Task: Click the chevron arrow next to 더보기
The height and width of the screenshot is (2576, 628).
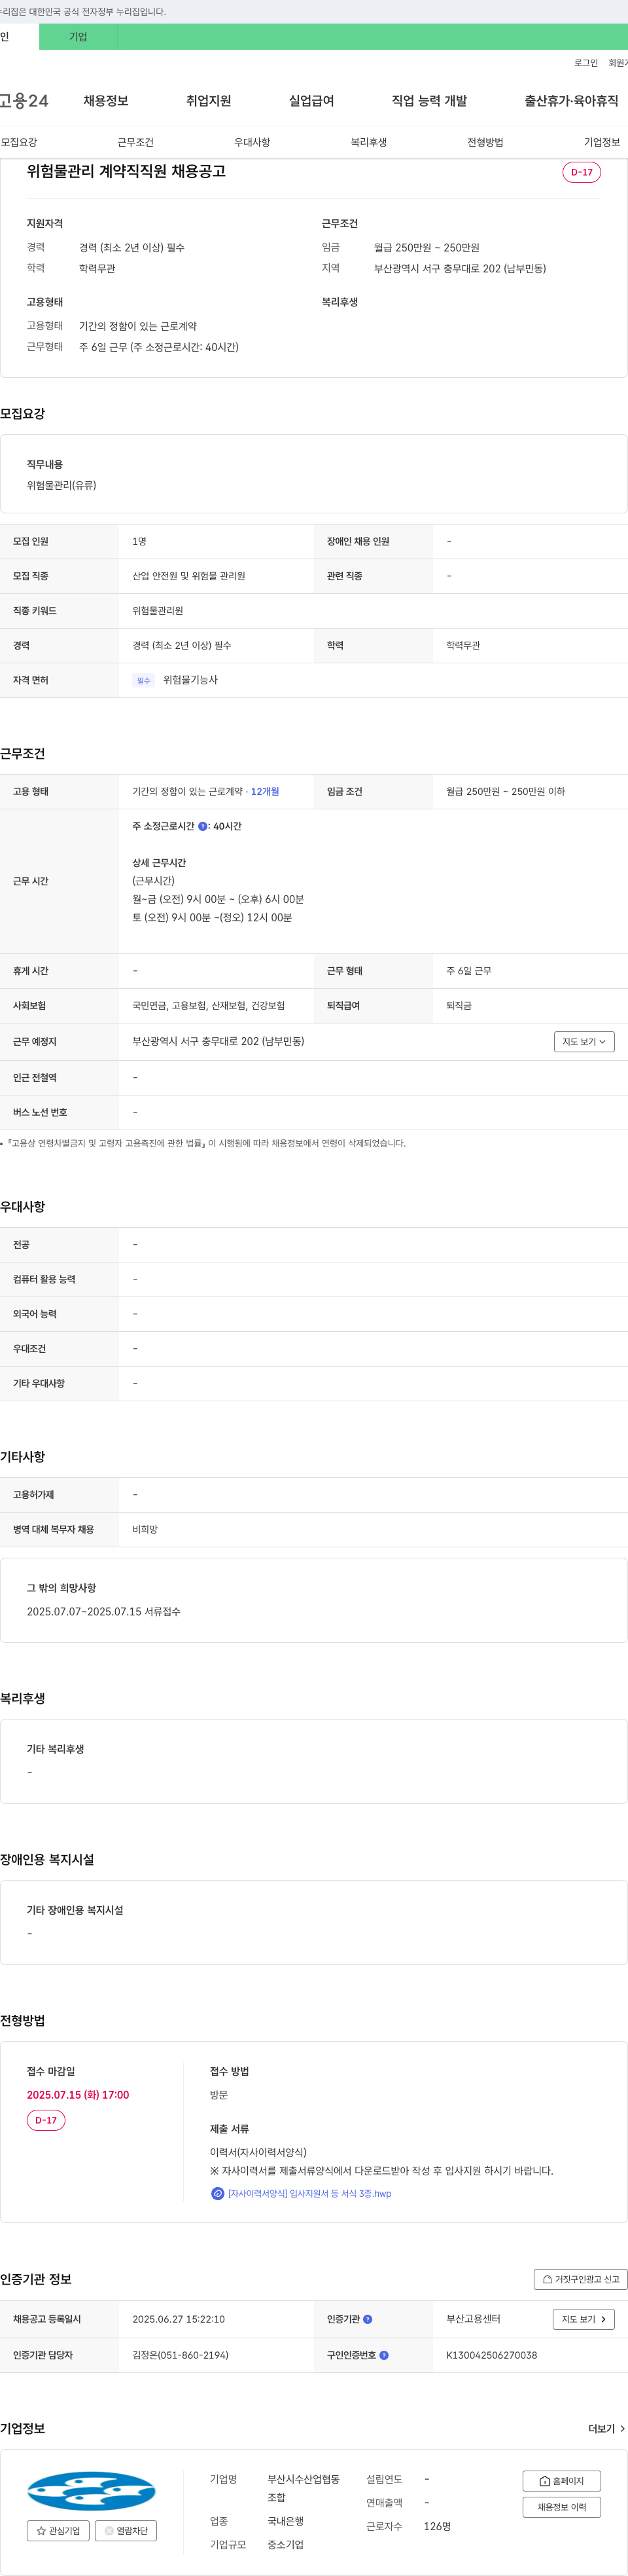Action: pos(623,2429)
